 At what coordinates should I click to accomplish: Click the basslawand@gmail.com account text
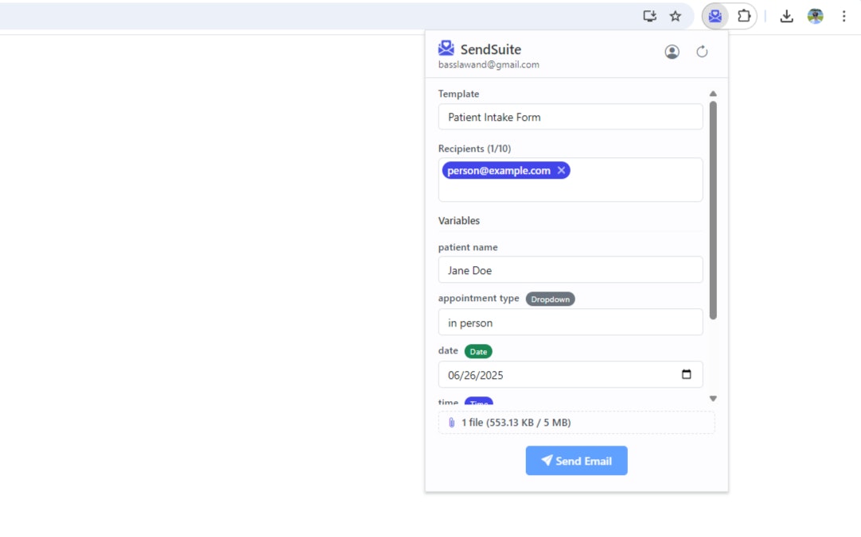click(x=489, y=64)
